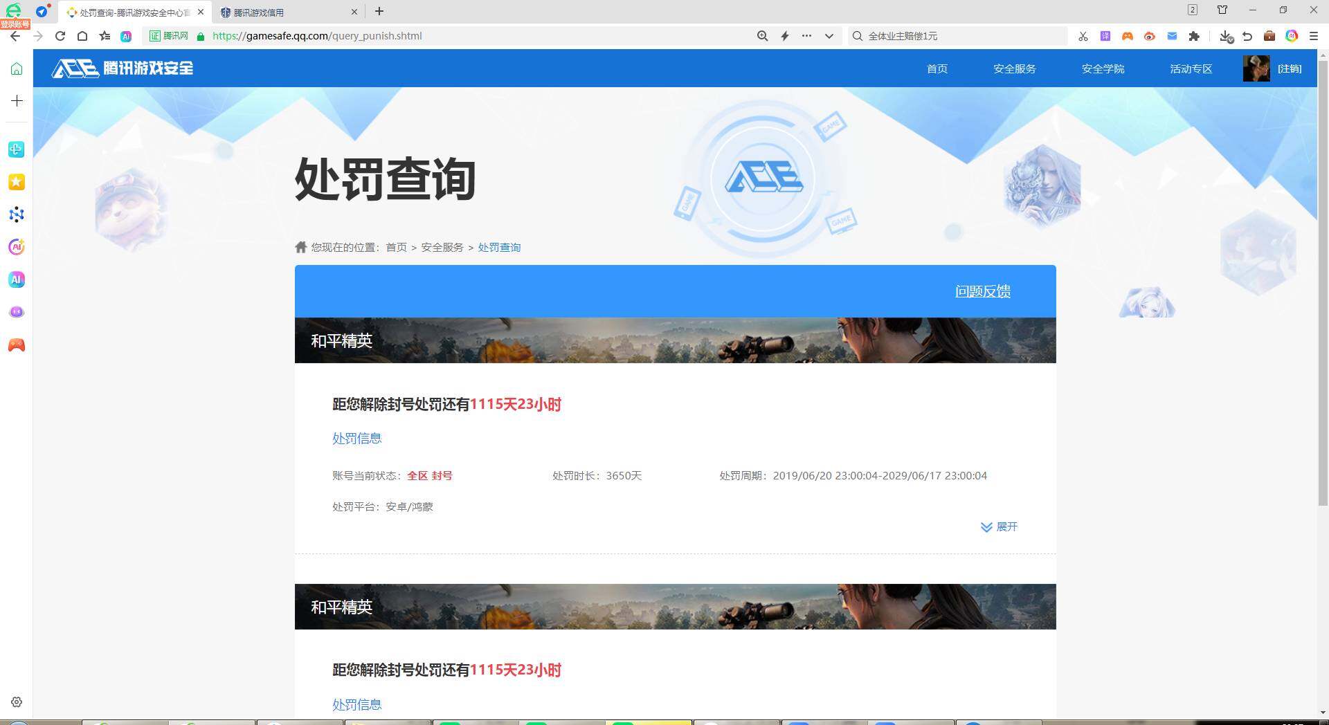Screen dimensions: 1329x725
Task: Focus the search box with 全体业主赔偿1元
Action: (957, 36)
